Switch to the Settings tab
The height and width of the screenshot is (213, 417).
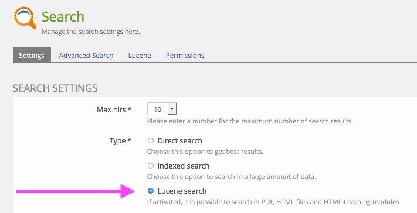(x=32, y=55)
